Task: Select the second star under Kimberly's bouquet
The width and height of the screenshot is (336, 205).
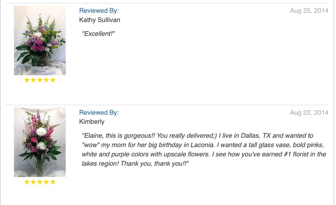Action: 33,182
